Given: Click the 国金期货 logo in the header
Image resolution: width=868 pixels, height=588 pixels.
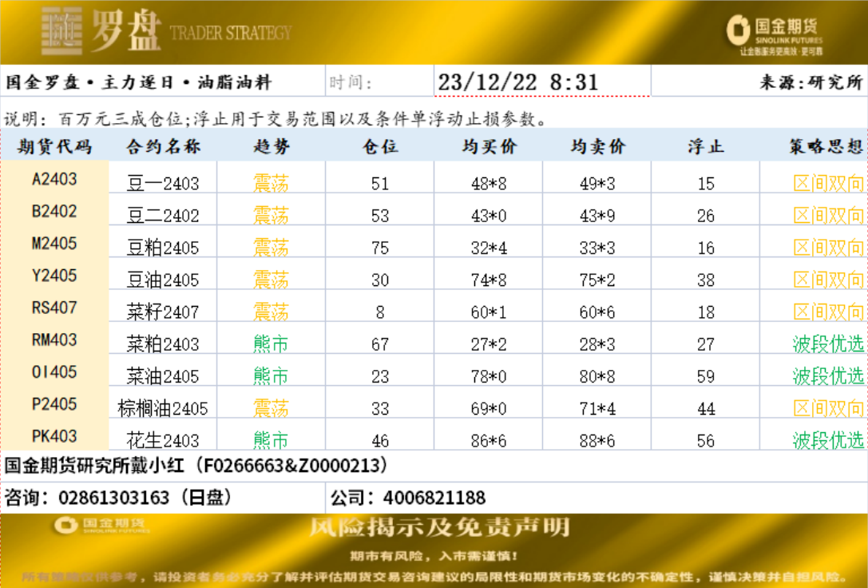Looking at the screenshot, I should pyautogui.click(x=774, y=36).
